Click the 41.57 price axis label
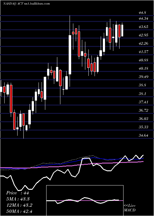Viewport: 154px width, 216px height. [x=144, y=52]
